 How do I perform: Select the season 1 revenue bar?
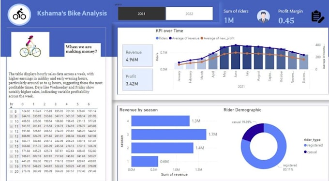tap(145, 162)
